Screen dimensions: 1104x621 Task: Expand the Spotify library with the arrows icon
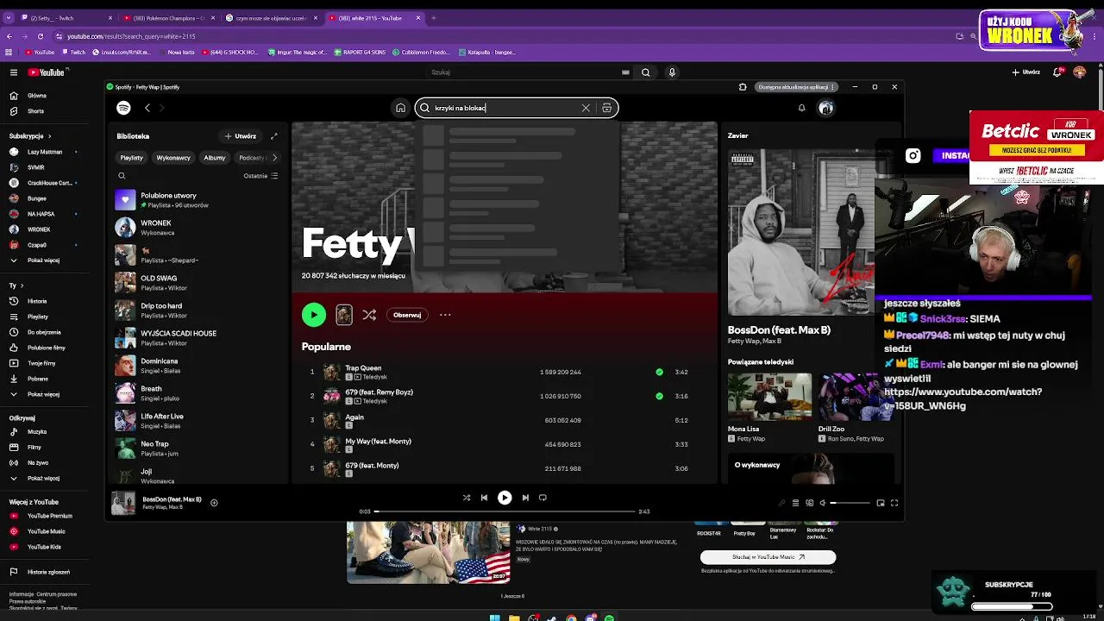pos(274,136)
